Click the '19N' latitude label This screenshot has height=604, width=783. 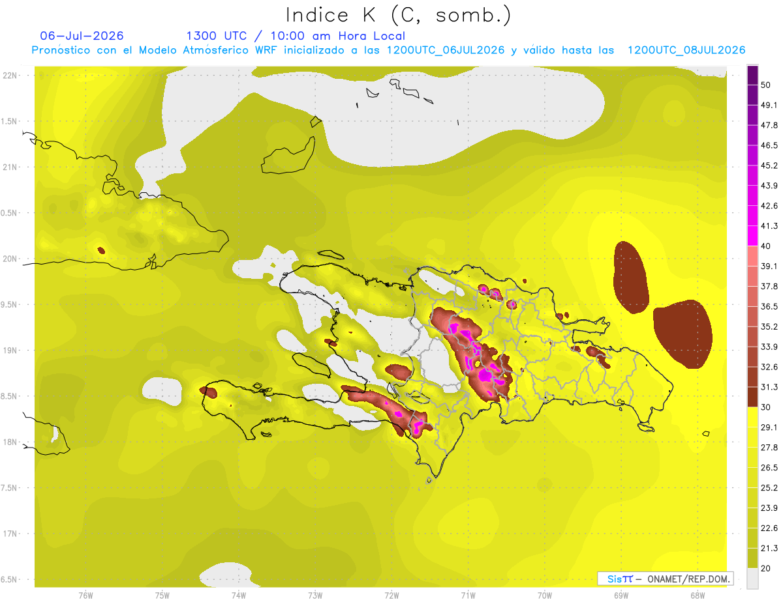coord(10,351)
